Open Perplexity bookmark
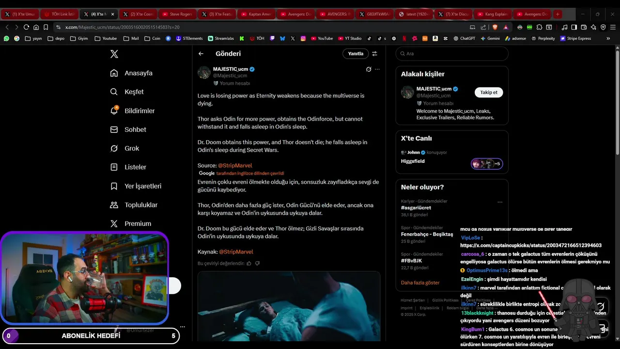Viewport: 620px width, 349px height. coord(543,38)
